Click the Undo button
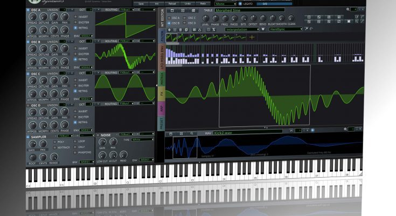 coord(188,4)
